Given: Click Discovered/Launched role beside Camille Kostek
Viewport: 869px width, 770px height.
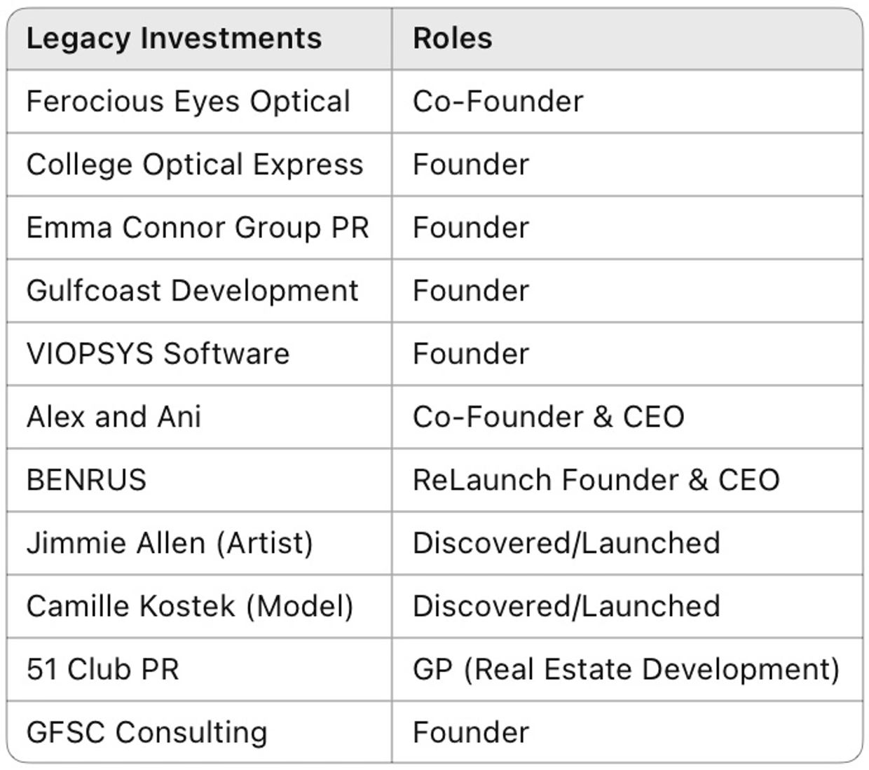Looking at the screenshot, I should coord(566,606).
